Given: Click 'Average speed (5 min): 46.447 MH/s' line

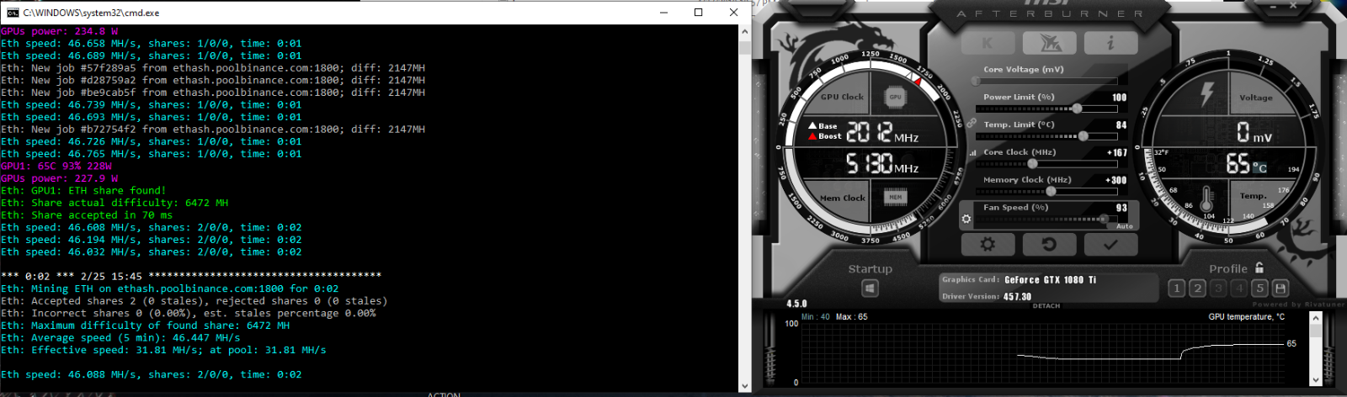Looking at the screenshot, I should 120,338.
